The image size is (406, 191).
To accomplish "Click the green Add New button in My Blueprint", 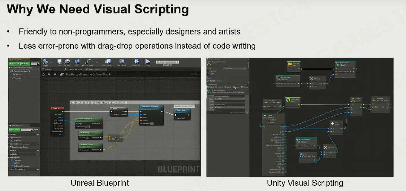I will click(x=15, y=130).
